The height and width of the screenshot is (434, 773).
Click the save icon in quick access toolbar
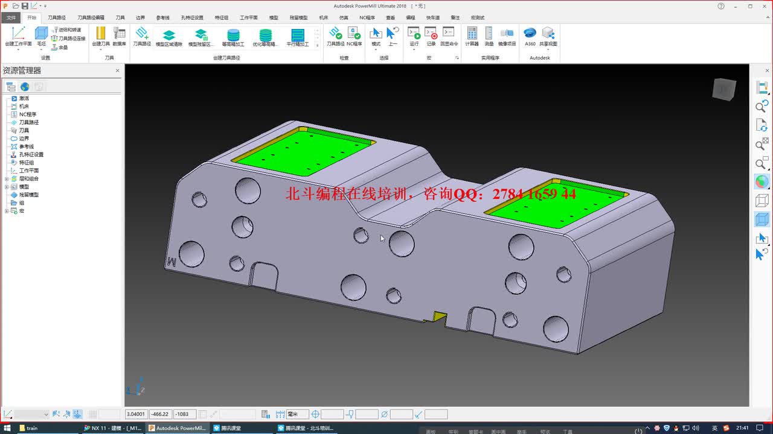click(25, 6)
